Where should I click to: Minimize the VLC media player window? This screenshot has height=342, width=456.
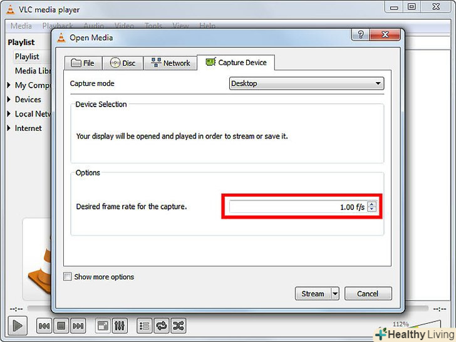point(394,7)
